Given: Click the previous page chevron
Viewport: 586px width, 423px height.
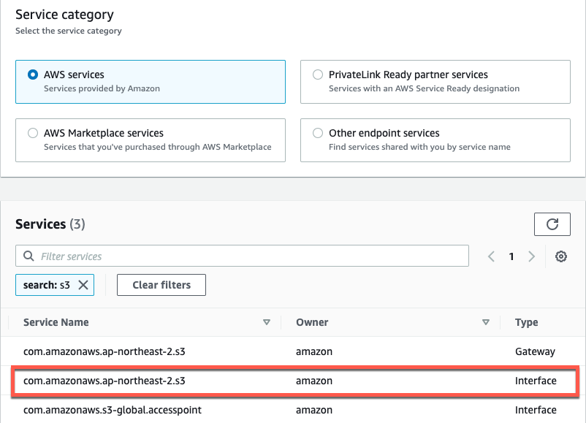Looking at the screenshot, I should coord(491,256).
